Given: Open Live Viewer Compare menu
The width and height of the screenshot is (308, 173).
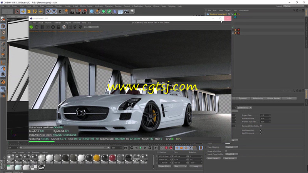Looking at the screenshot, I should pos(67,23).
